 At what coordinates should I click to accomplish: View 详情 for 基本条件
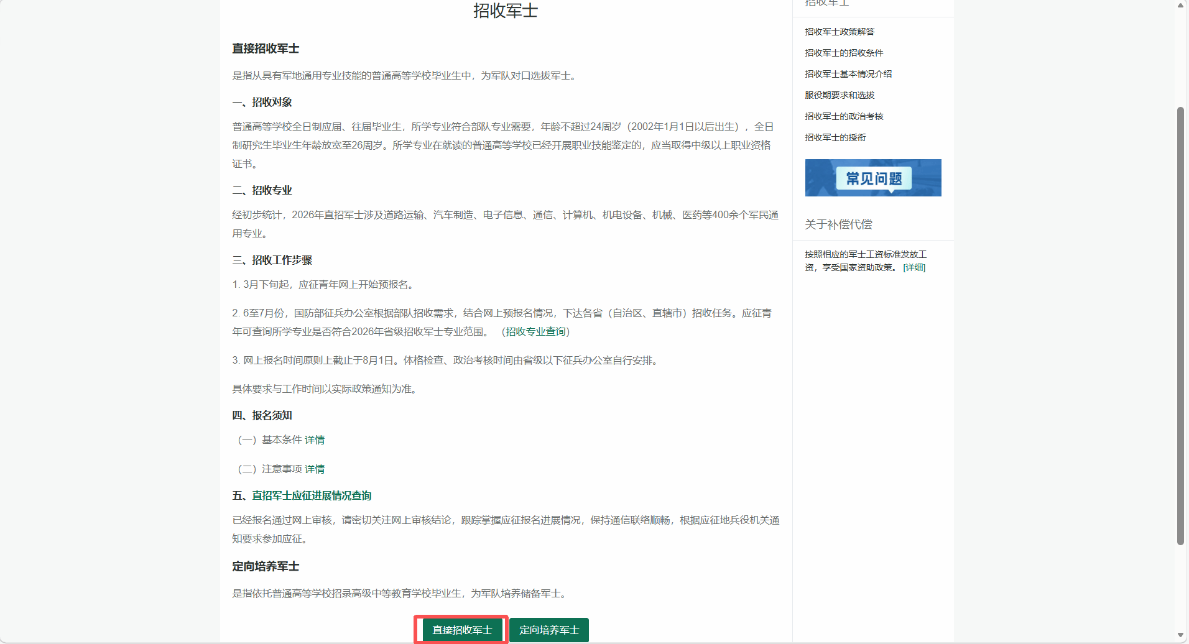coord(315,440)
